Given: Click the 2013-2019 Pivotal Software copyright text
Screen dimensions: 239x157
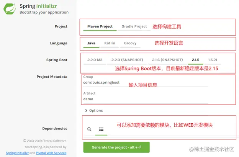Looking at the screenshot, I should point(45,141).
